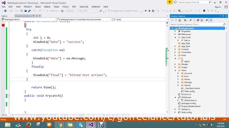
Task: Select the Shared views folder
Action: click(187, 85)
